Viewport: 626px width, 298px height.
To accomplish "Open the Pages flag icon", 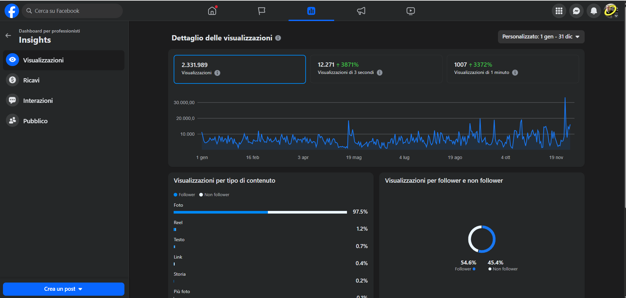I will (262, 11).
